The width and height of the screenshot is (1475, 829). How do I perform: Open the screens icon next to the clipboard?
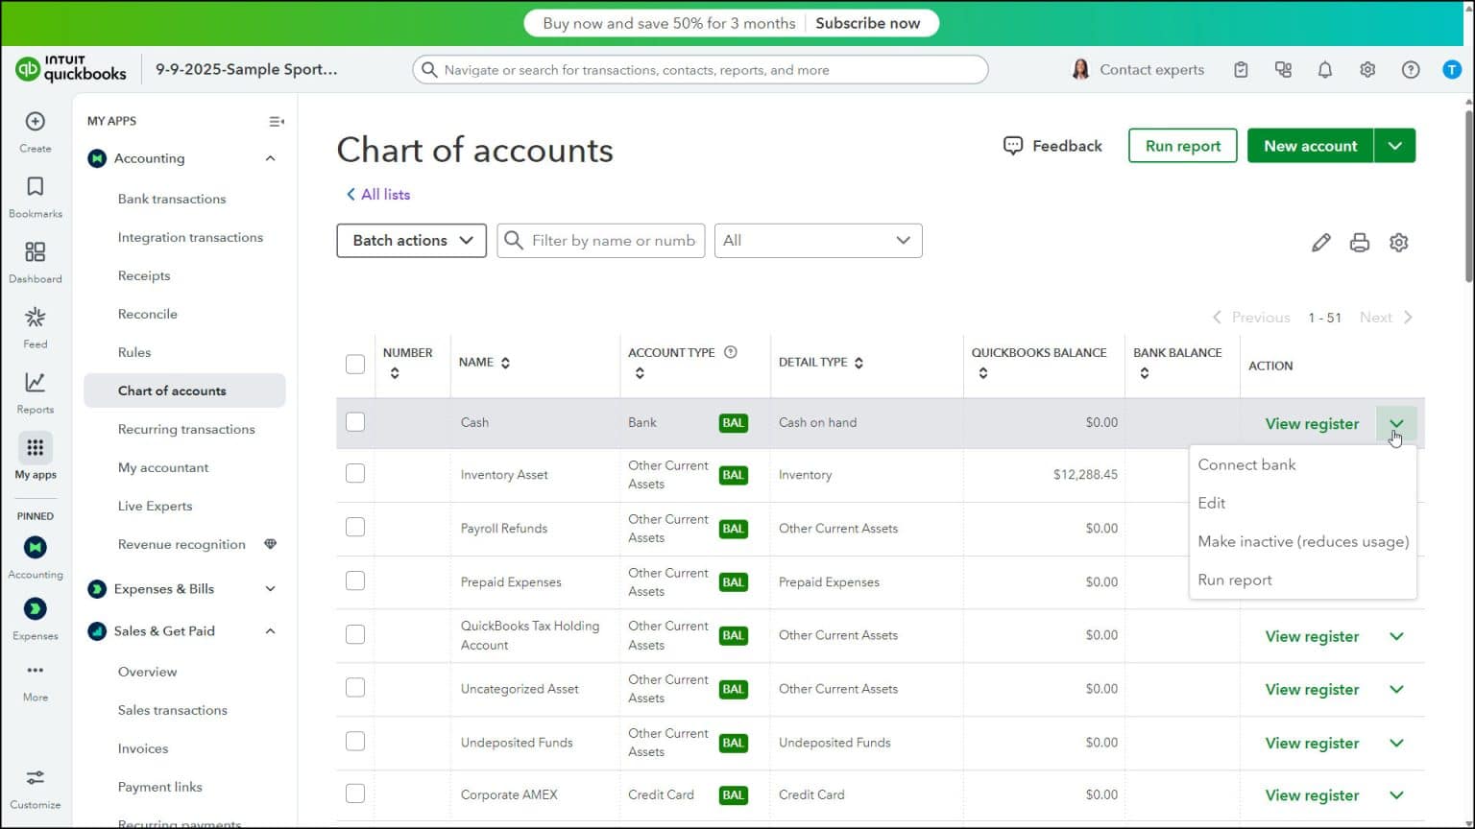tap(1283, 69)
